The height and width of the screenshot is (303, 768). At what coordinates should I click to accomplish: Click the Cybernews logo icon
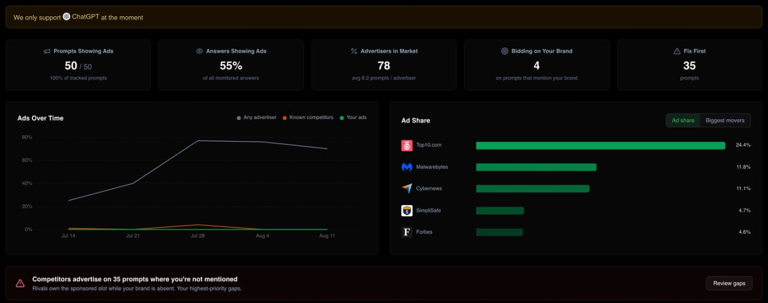(x=407, y=188)
